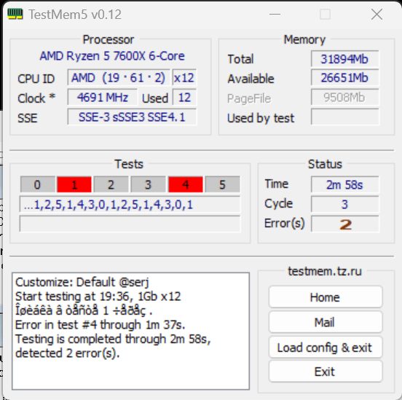The width and height of the screenshot is (402, 400).
Task: Click the 'Testing is completed through 2m 58s' line
Action: 113,340
